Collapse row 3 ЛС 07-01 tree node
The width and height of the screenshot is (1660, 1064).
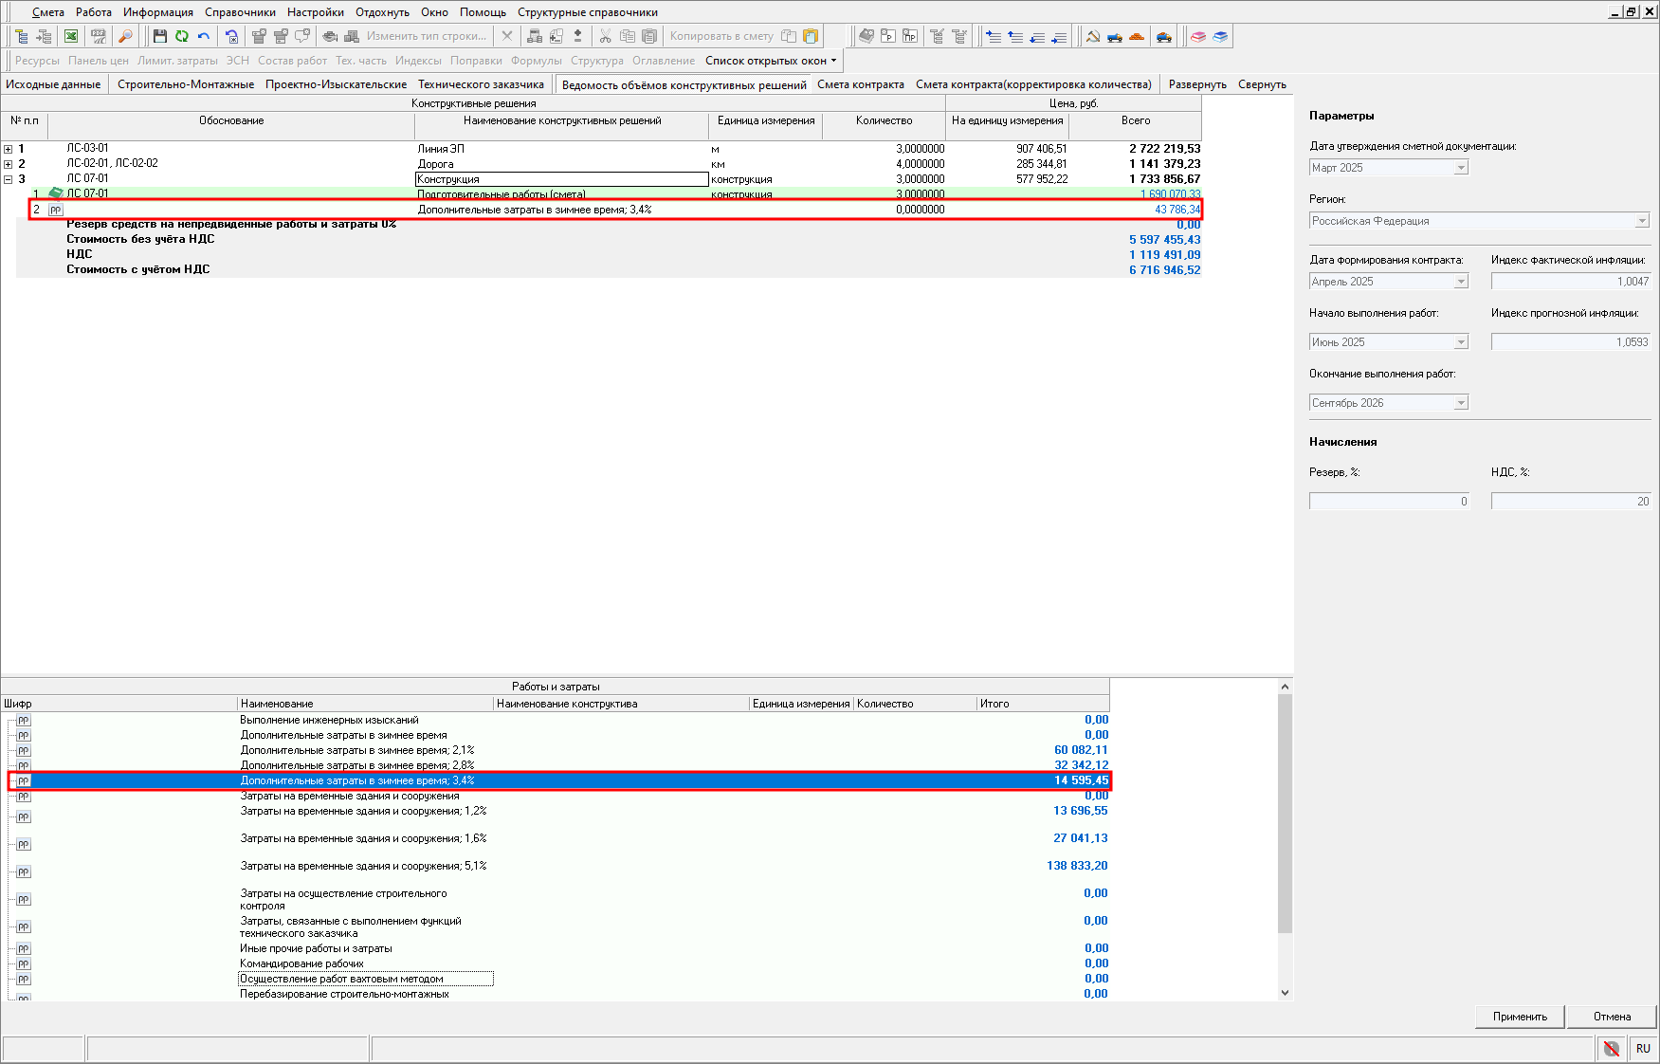click(9, 179)
